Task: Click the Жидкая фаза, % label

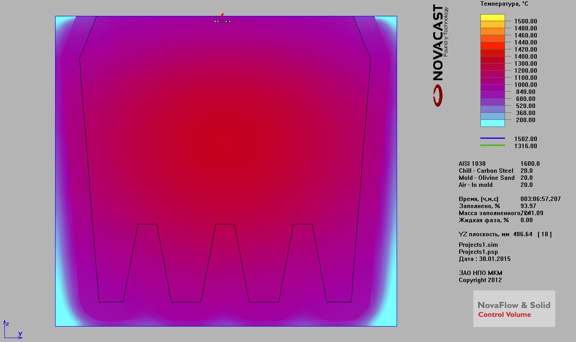Action: [x=483, y=220]
